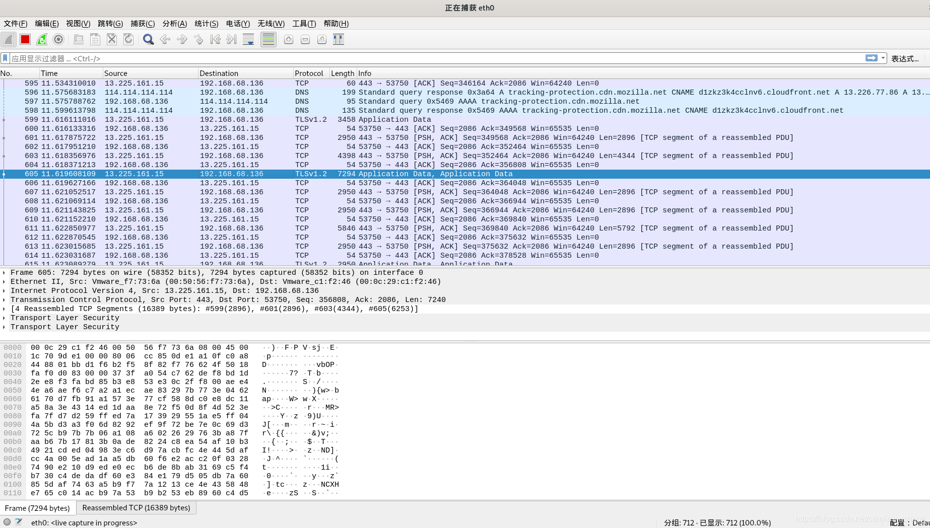The width and height of the screenshot is (930, 528).
Task: Sort by Destination column header
Action: pyautogui.click(x=245, y=73)
